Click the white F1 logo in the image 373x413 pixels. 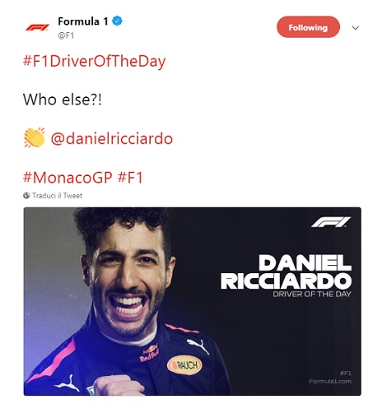331,222
